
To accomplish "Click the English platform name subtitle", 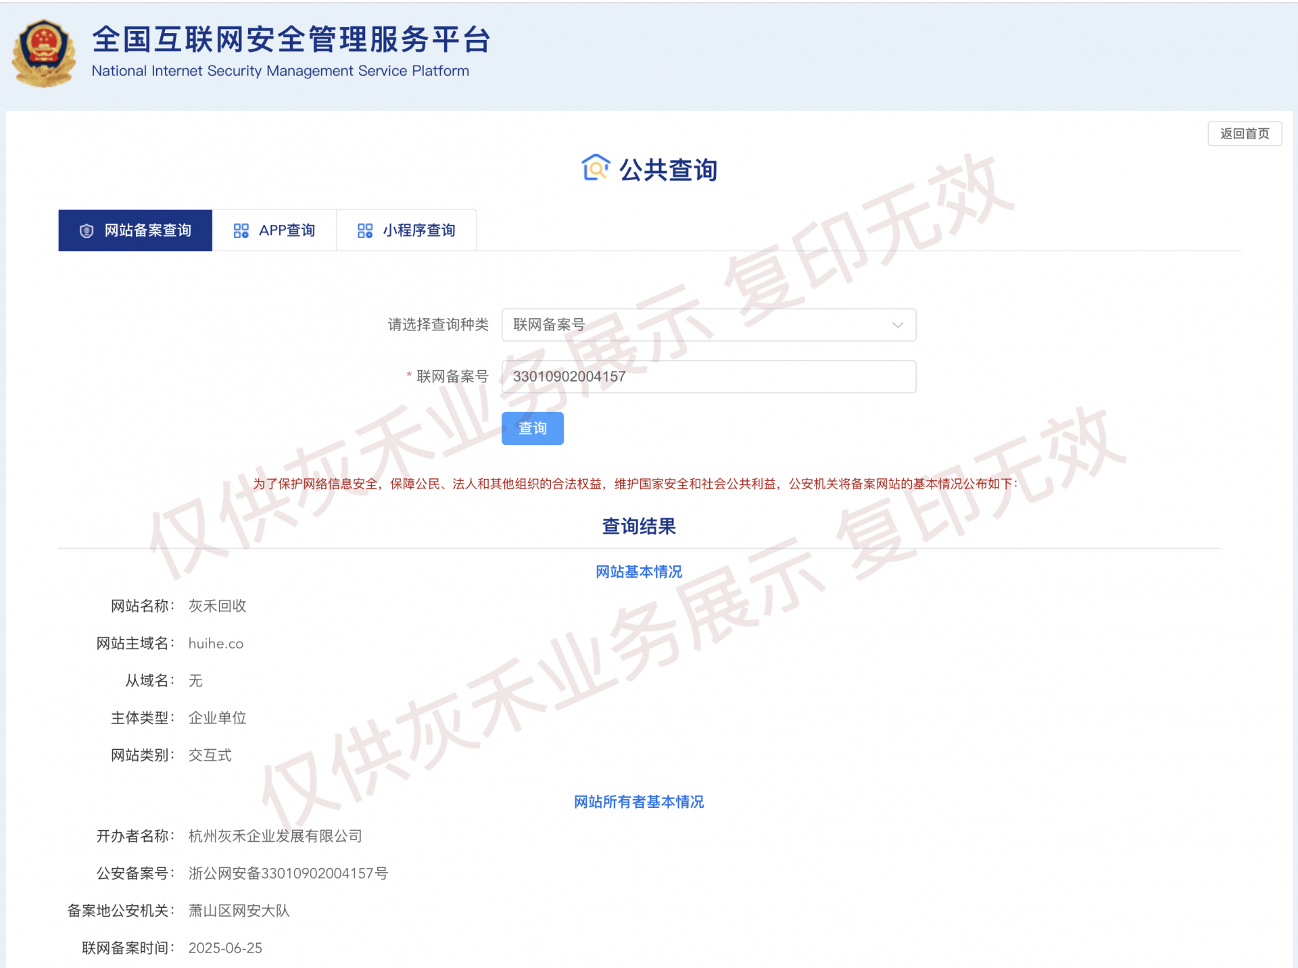I will [280, 71].
